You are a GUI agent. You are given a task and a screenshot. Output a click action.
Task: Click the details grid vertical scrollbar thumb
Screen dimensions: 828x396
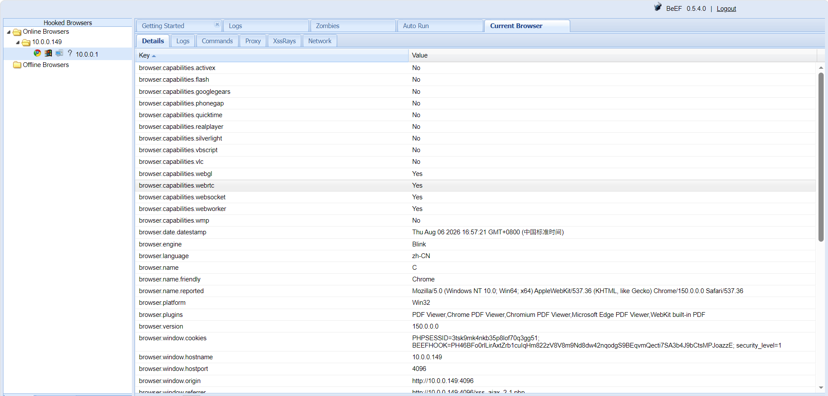pos(821,157)
